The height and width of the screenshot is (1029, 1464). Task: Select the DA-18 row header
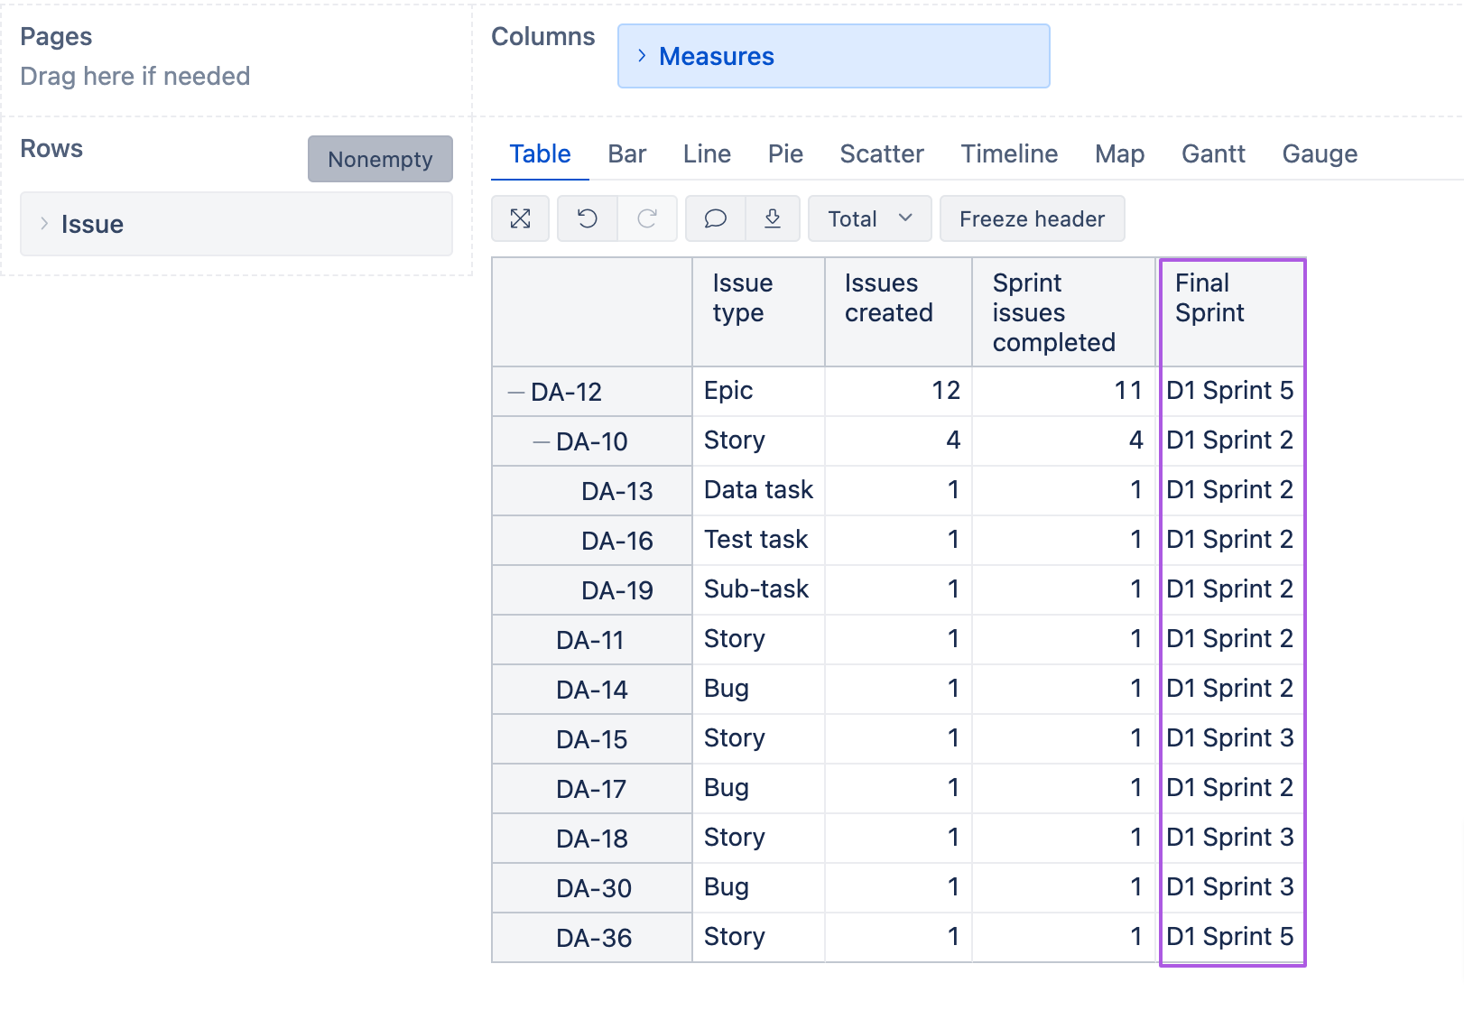click(592, 839)
